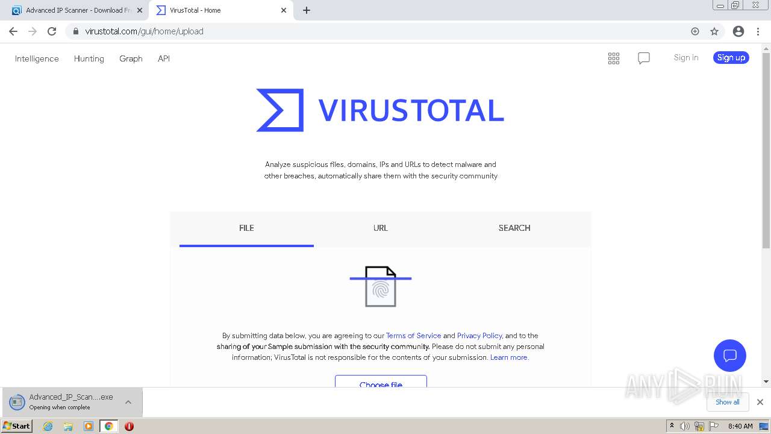Select the FILE tab
Image resolution: width=771 pixels, height=434 pixels.
pos(246,228)
